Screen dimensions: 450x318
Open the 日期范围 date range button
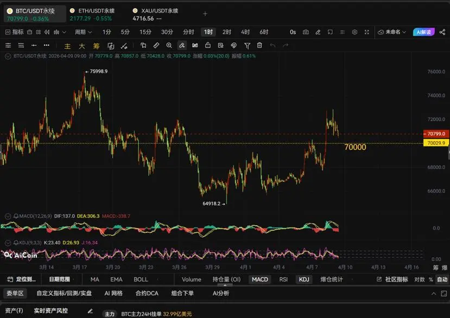(59, 279)
